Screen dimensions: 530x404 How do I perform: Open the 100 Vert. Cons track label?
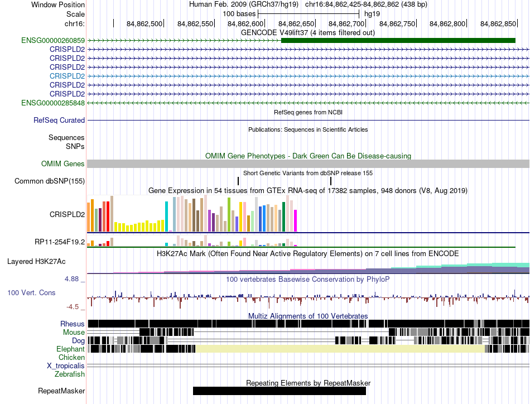(x=31, y=293)
